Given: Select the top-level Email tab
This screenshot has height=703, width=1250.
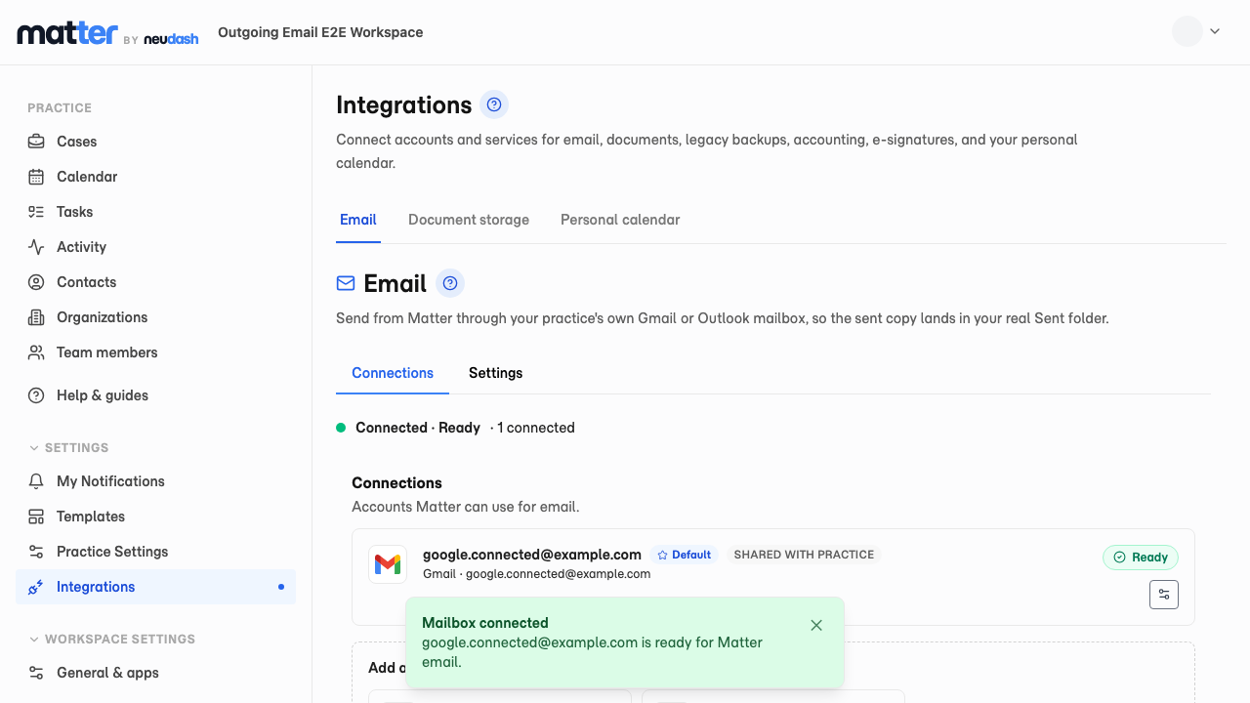Looking at the screenshot, I should [358, 220].
